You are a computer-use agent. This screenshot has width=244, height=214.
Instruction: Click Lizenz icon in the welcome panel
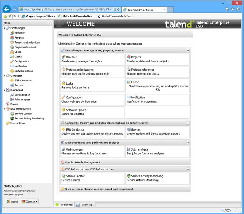click(x=129, y=82)
